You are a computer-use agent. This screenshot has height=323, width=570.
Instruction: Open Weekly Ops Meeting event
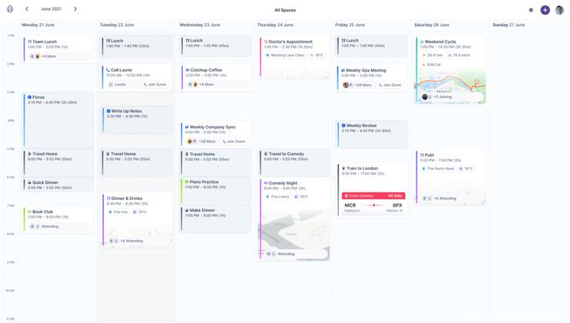point(371,78)
